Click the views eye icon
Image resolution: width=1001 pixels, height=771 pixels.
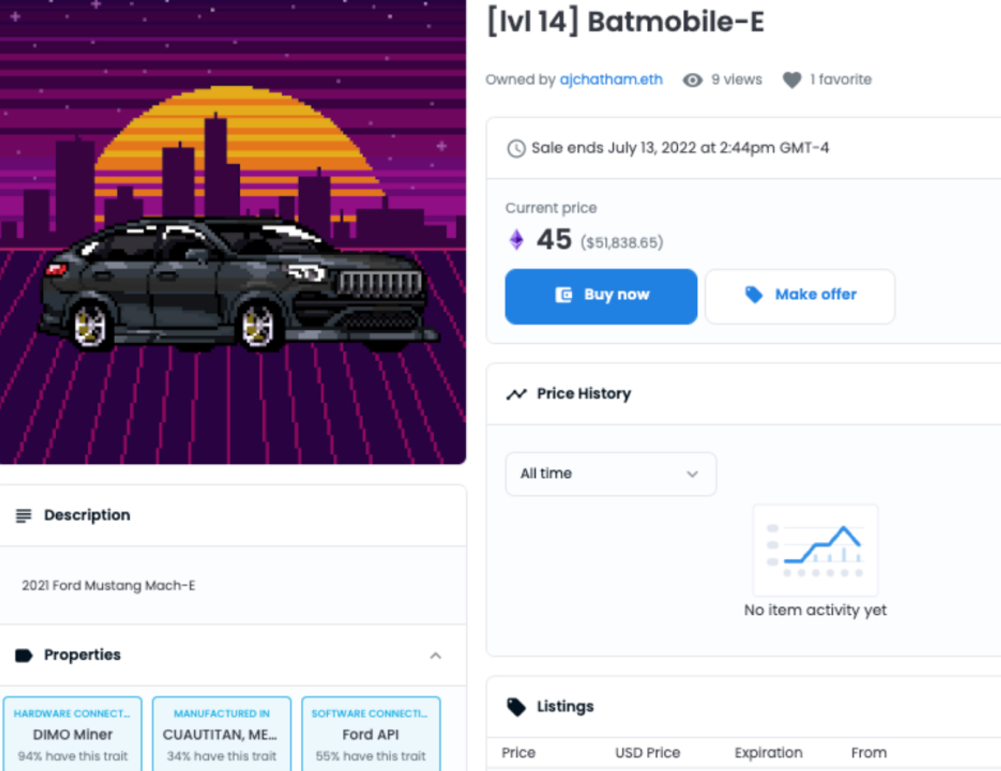[693, 79]
